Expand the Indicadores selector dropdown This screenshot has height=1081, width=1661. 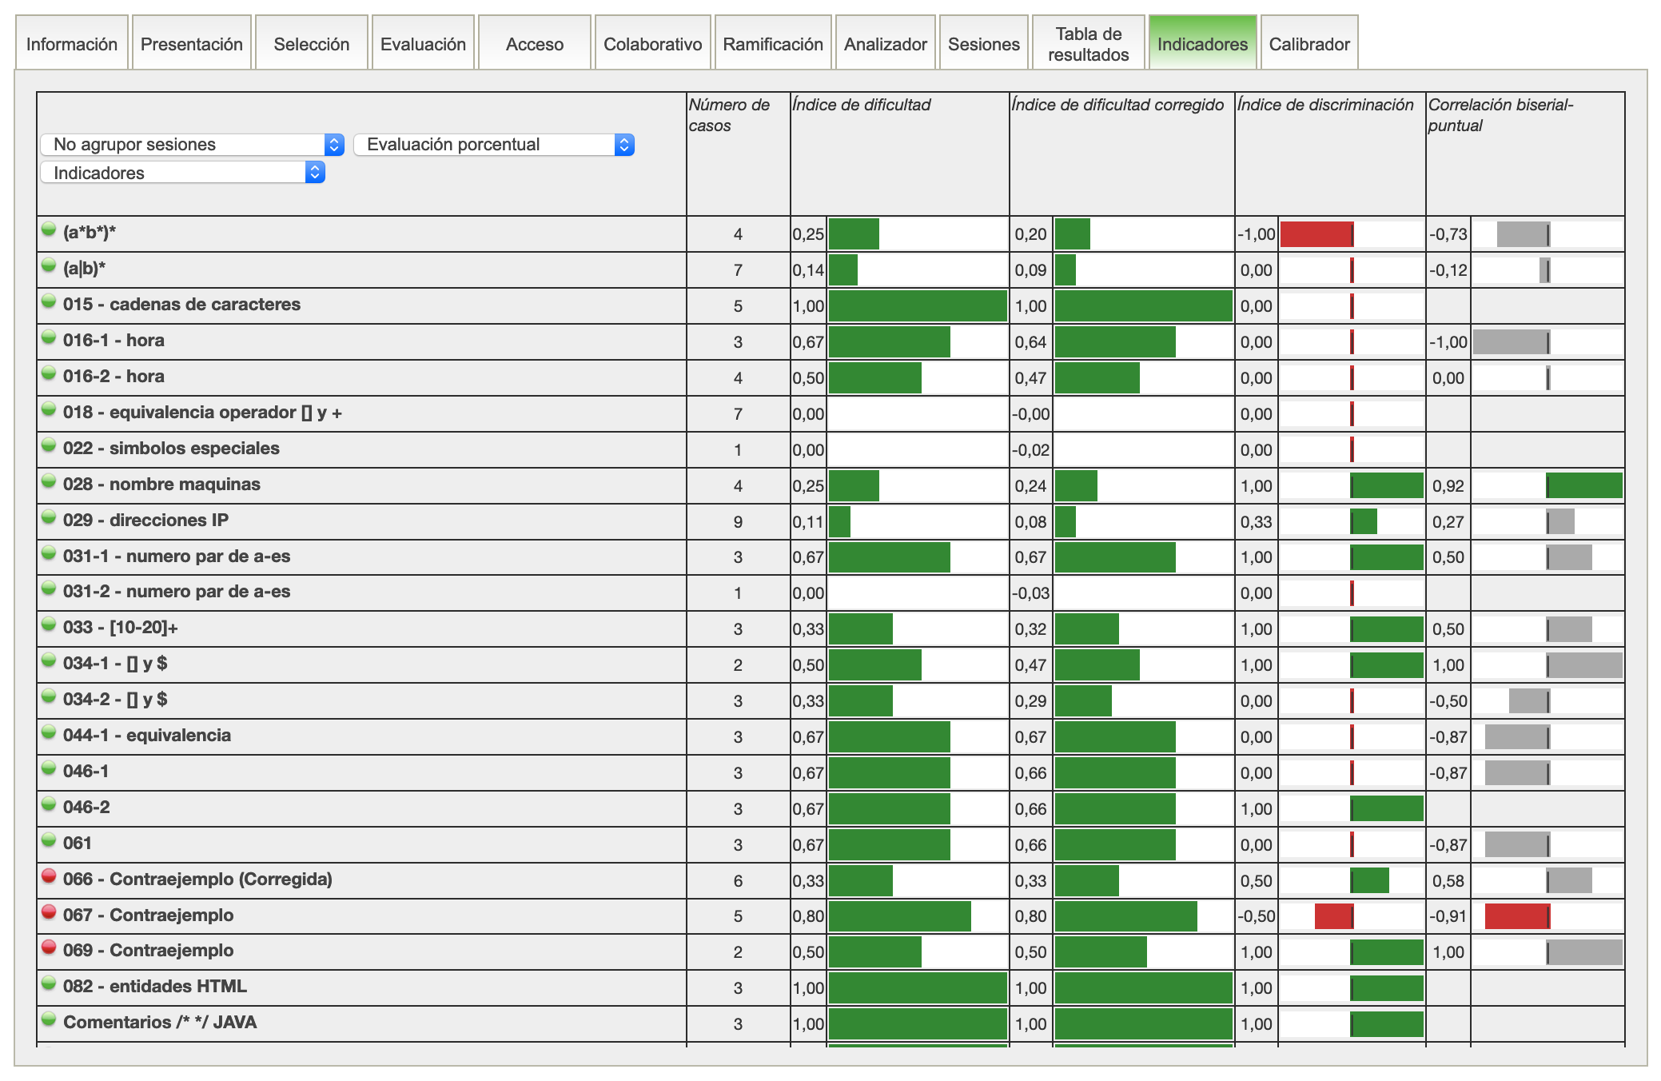click(x=182, y=173)
